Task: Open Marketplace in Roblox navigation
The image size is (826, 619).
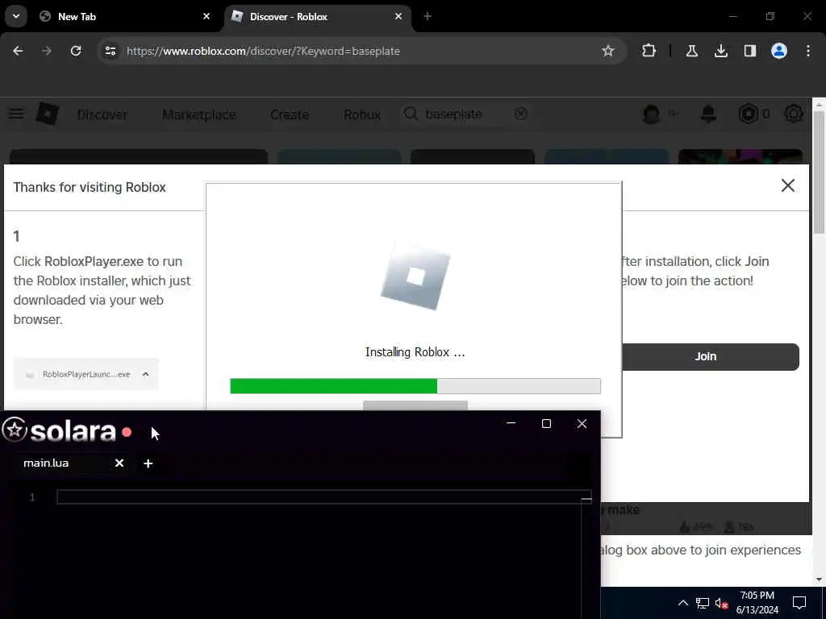Action: (x=199, y=114)
